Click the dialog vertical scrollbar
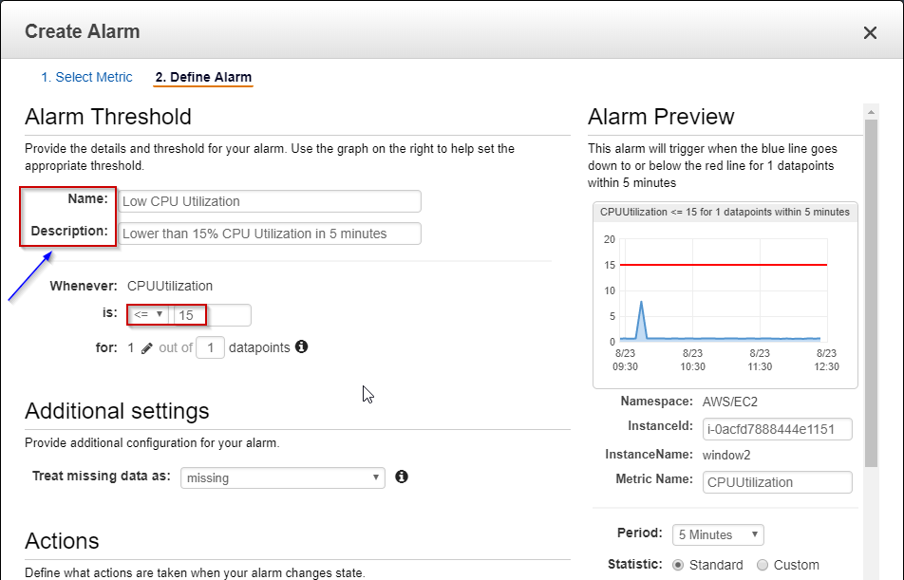The height and width of the screenshot is (580, 904). click(x=872, y=285)
